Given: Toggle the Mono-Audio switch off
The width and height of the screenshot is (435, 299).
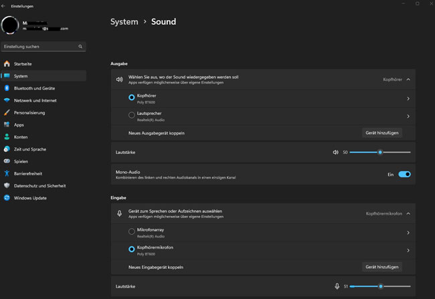Looking at the screenshot, I should 404,174.
